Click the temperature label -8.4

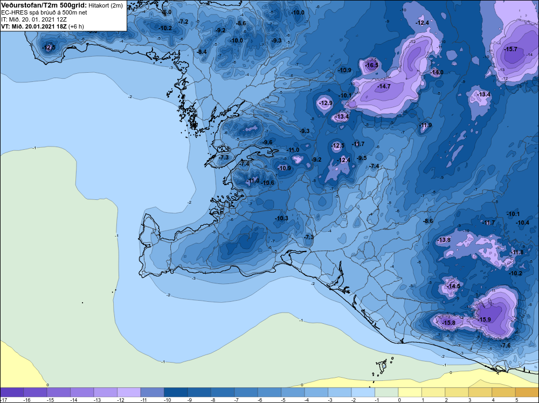point(202,52)
